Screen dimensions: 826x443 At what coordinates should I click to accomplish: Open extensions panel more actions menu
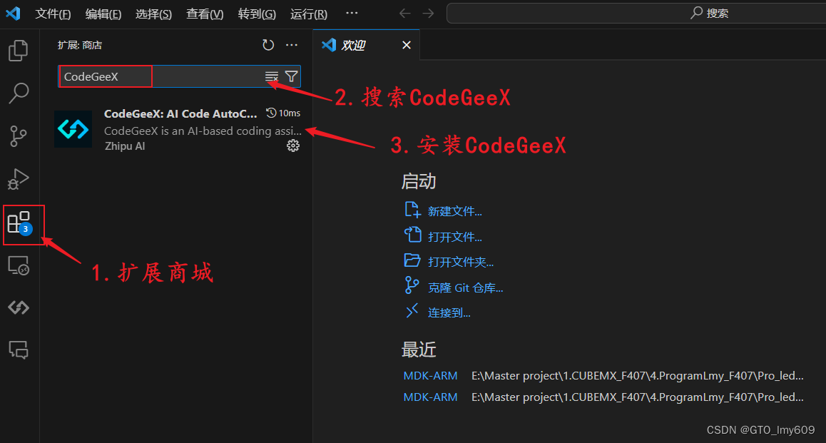point(291,46)
